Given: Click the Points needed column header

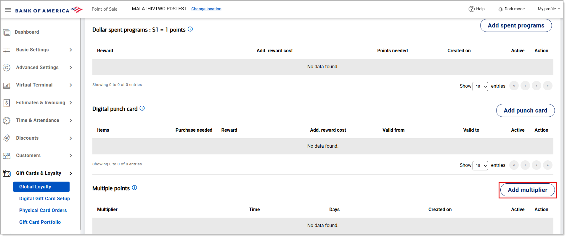Looking at the screenshot, I should [392, 50].
